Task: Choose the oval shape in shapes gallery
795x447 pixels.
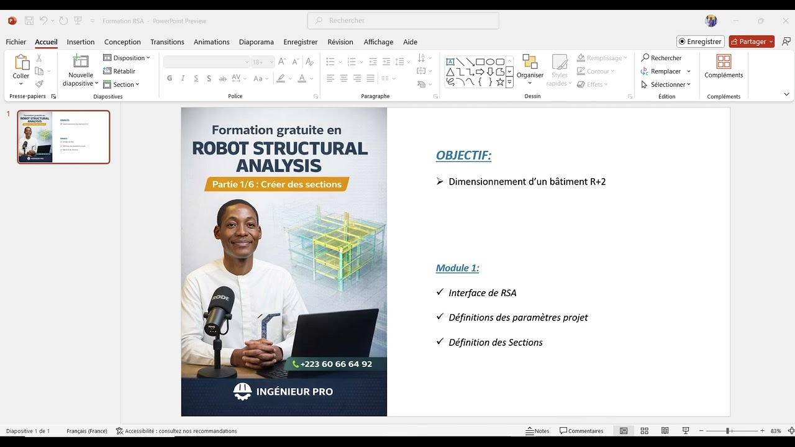Action: [x=490, y=61]
